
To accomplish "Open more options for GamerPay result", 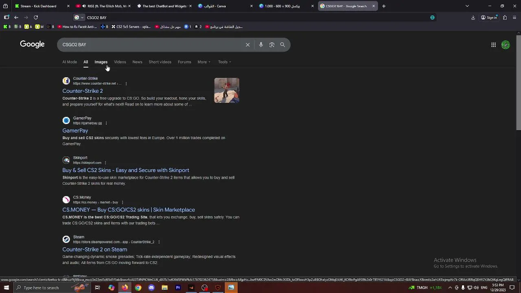I will 106,123.
